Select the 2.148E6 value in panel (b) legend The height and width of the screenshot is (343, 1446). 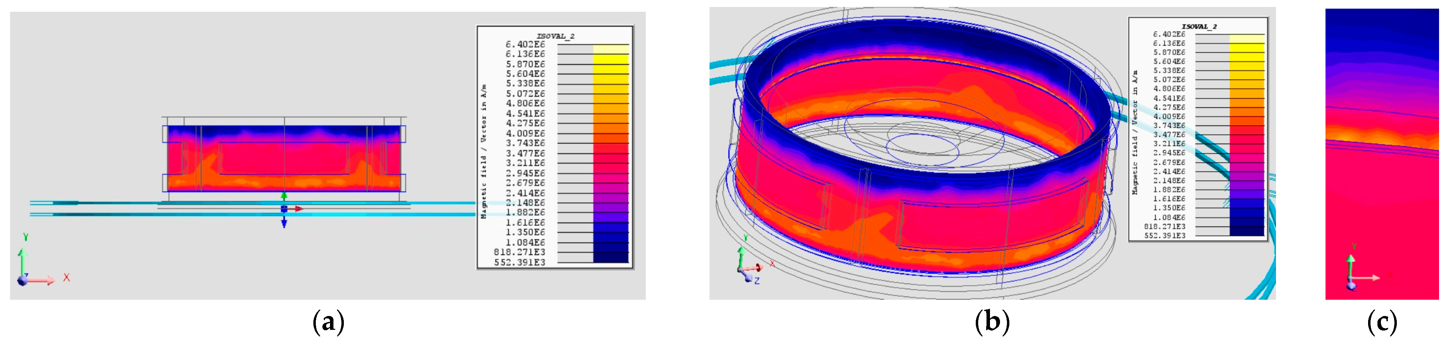[1169, 180]
